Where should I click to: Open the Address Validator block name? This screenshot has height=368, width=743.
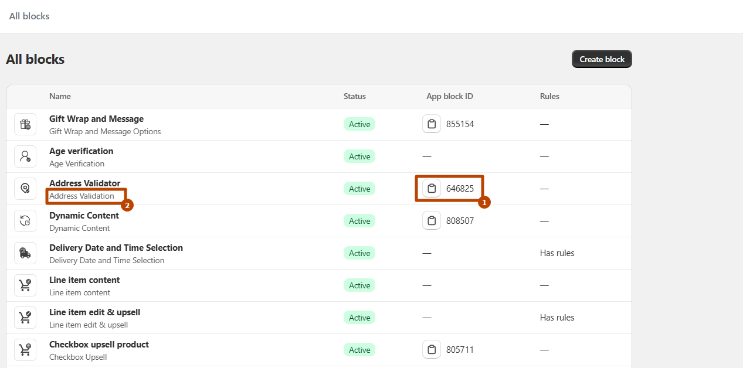click(84, 183)
